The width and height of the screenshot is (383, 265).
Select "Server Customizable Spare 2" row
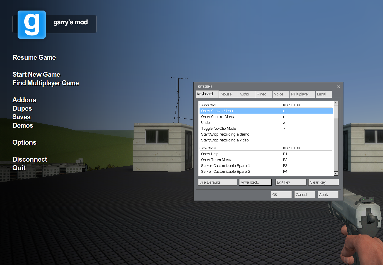tap(266, 171)
